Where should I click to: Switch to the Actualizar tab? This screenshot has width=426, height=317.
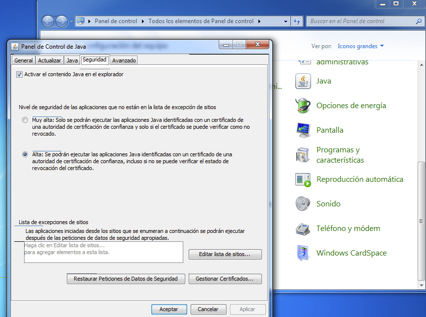[49, 60]
